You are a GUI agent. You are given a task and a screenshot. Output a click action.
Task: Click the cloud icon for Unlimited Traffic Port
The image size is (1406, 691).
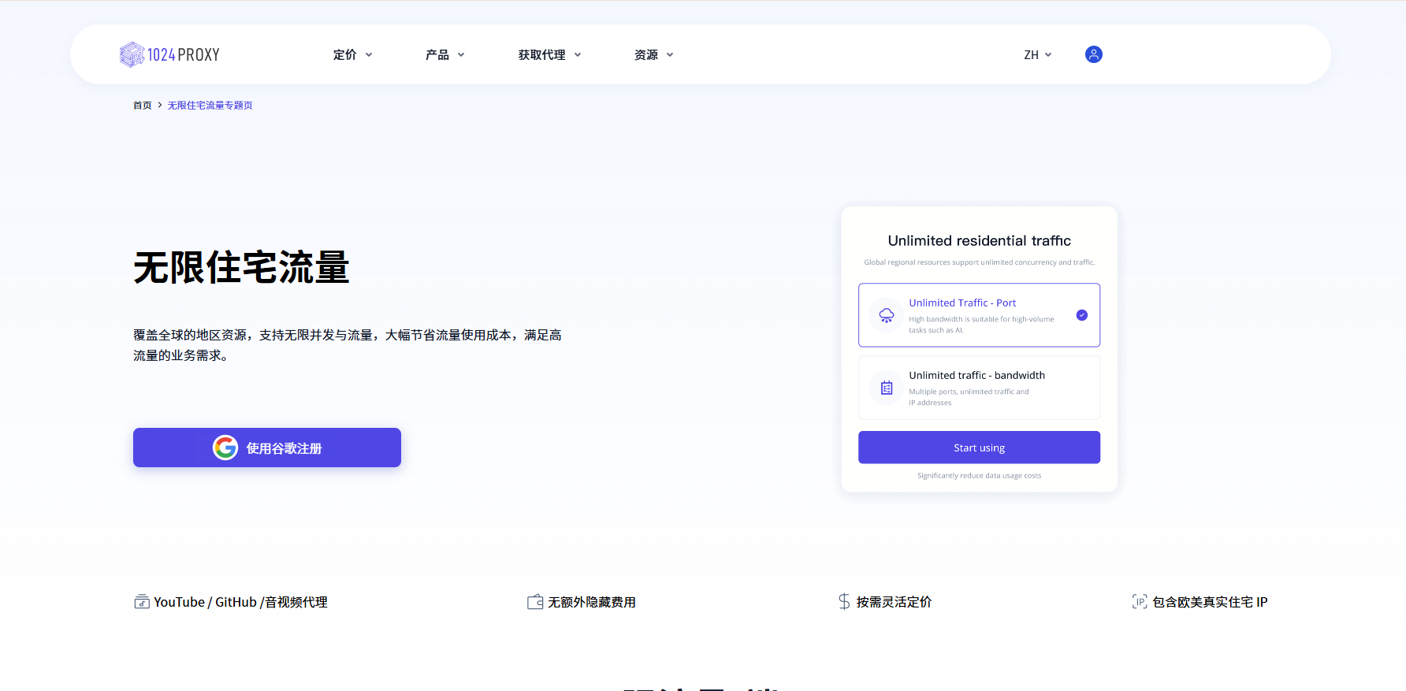tap(887, 315)
